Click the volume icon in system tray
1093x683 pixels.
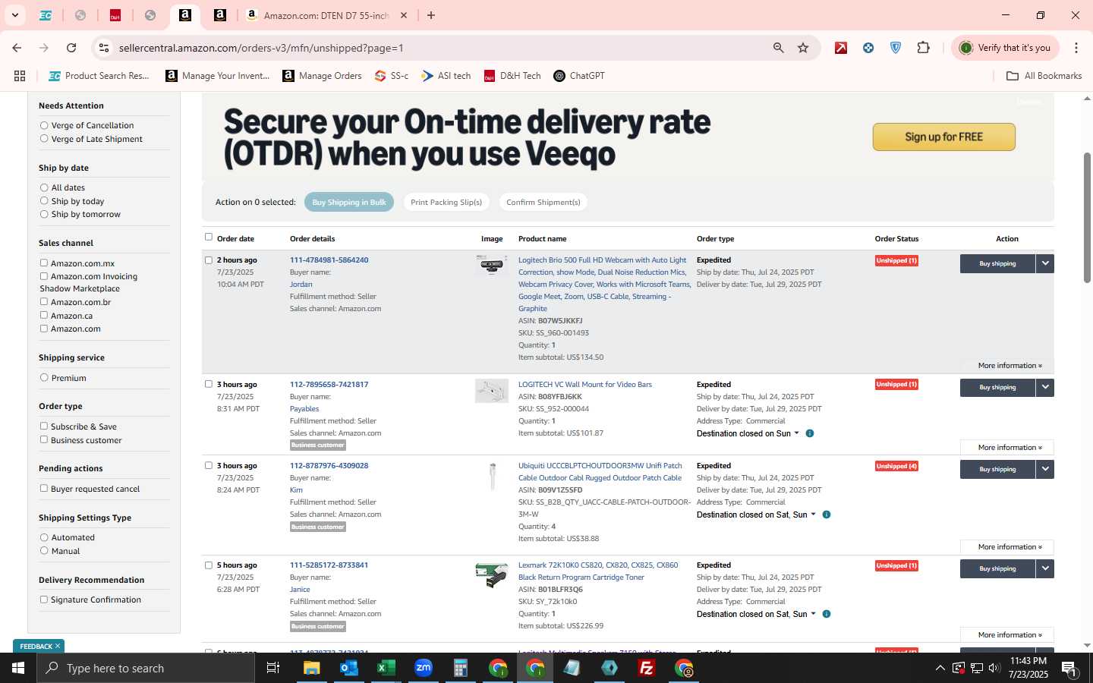(994, 668)
